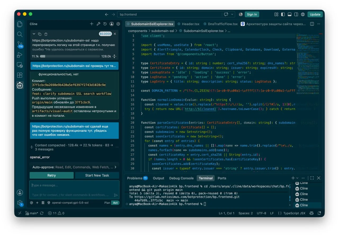Switch Cline to Plan mode
Viewport: 339px width, 236px height.
click(x=107, y=203)
